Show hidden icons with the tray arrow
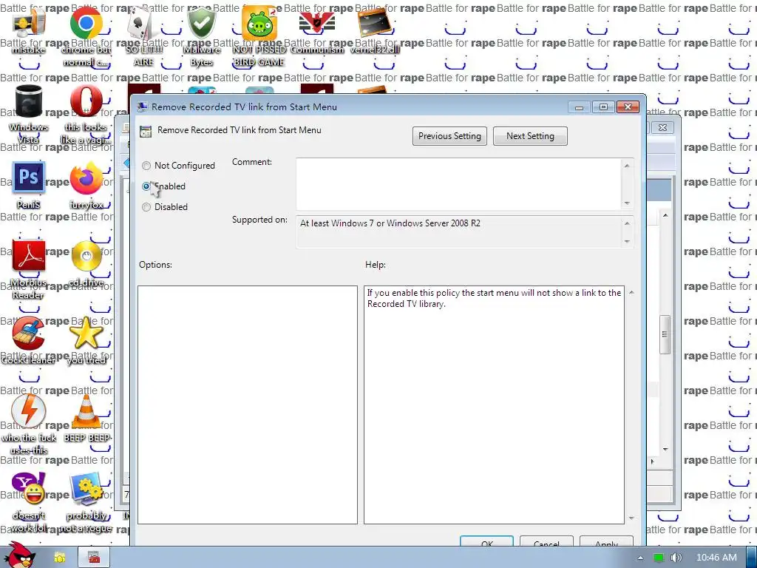The width and height of the screenshot is (757, 568). pyautogui.click(x=640, y=558)
